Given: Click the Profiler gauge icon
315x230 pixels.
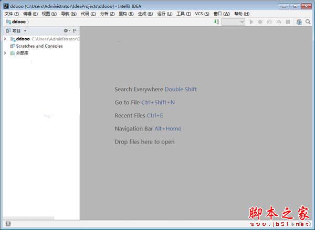Looking at the screenshot, I should pos(279,22).
